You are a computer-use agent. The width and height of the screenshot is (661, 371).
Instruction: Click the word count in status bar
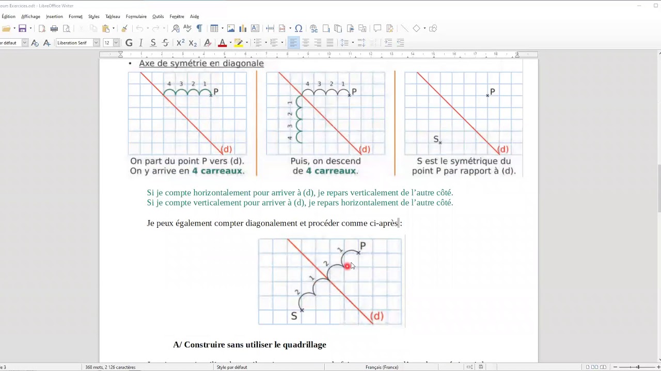pos(111,367)
